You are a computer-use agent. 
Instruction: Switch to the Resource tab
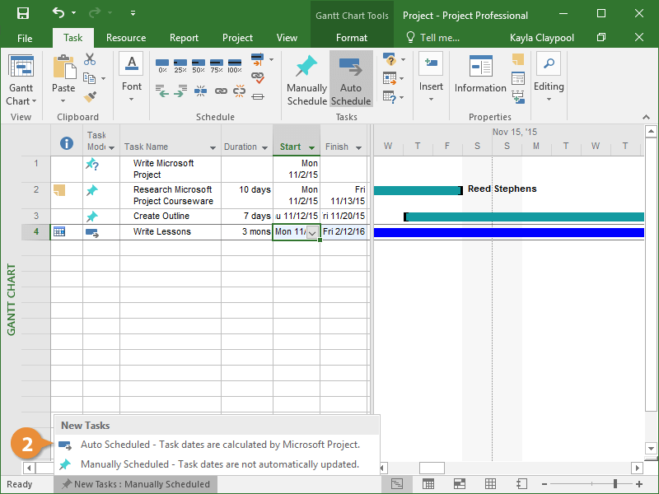click(126, 38)
